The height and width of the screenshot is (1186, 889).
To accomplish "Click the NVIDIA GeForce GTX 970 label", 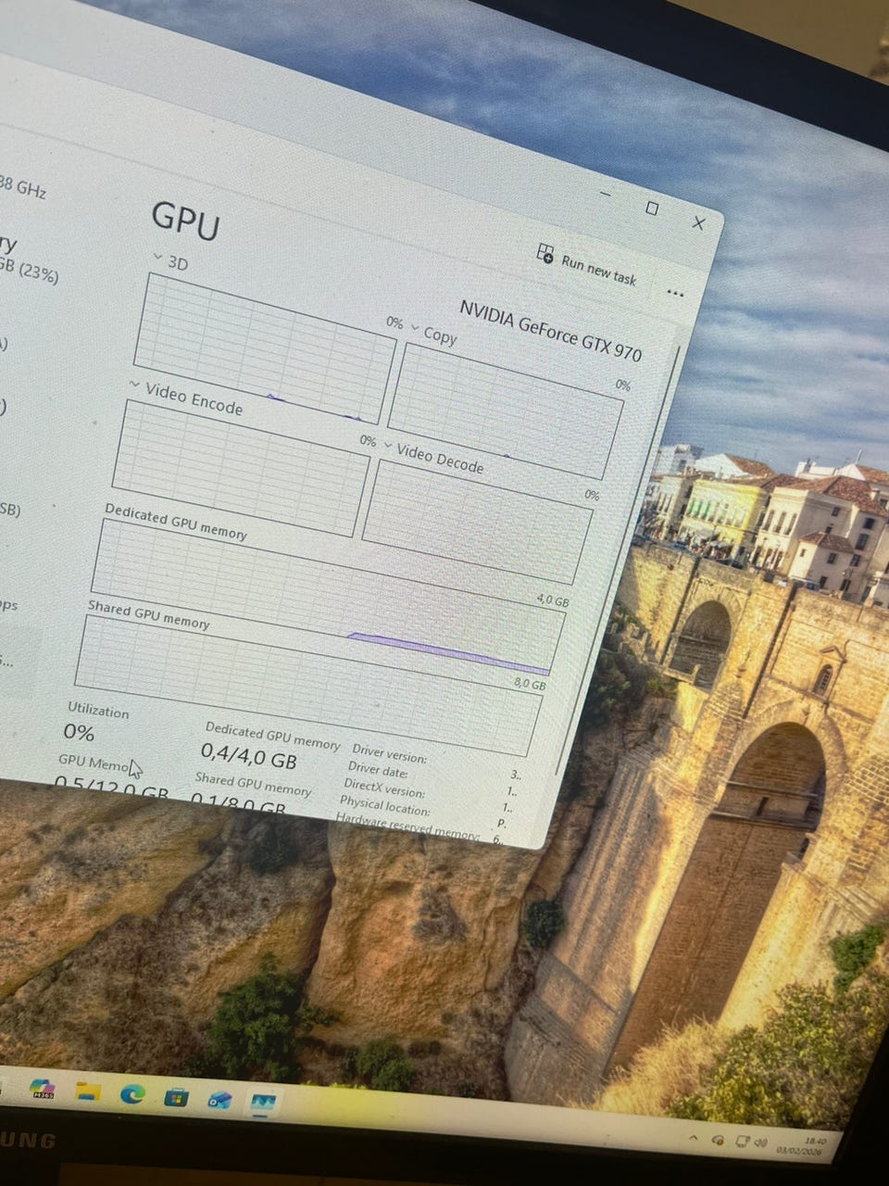I will click(x=550, y=330).
